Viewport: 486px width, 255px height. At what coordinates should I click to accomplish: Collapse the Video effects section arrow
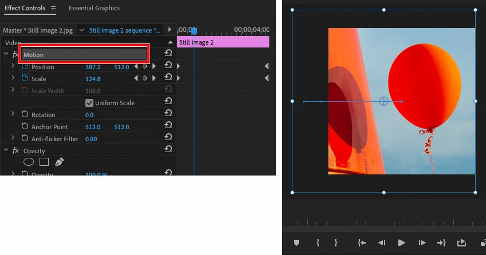(x=170, y=42)
